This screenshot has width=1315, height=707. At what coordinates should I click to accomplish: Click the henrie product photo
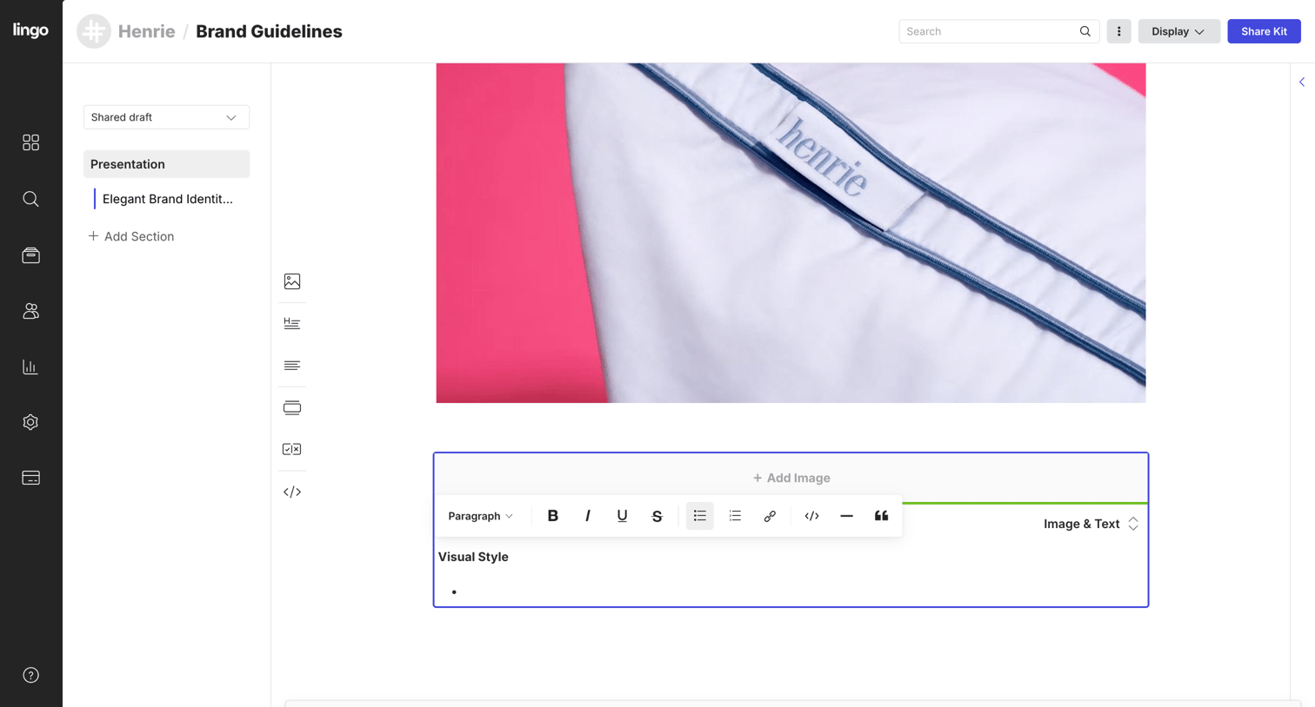(x=791, y=233)
